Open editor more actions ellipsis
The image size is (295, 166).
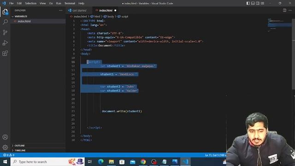click(x=290, y=10)
